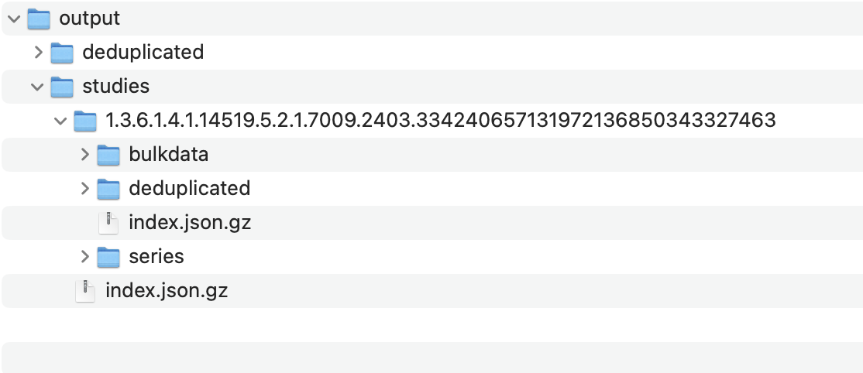
Task: Select the bulkdata folder name
Action: (168, 155)
